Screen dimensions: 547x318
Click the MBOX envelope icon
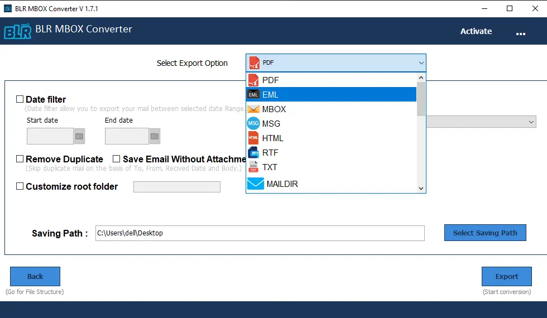tap(253, 109)
